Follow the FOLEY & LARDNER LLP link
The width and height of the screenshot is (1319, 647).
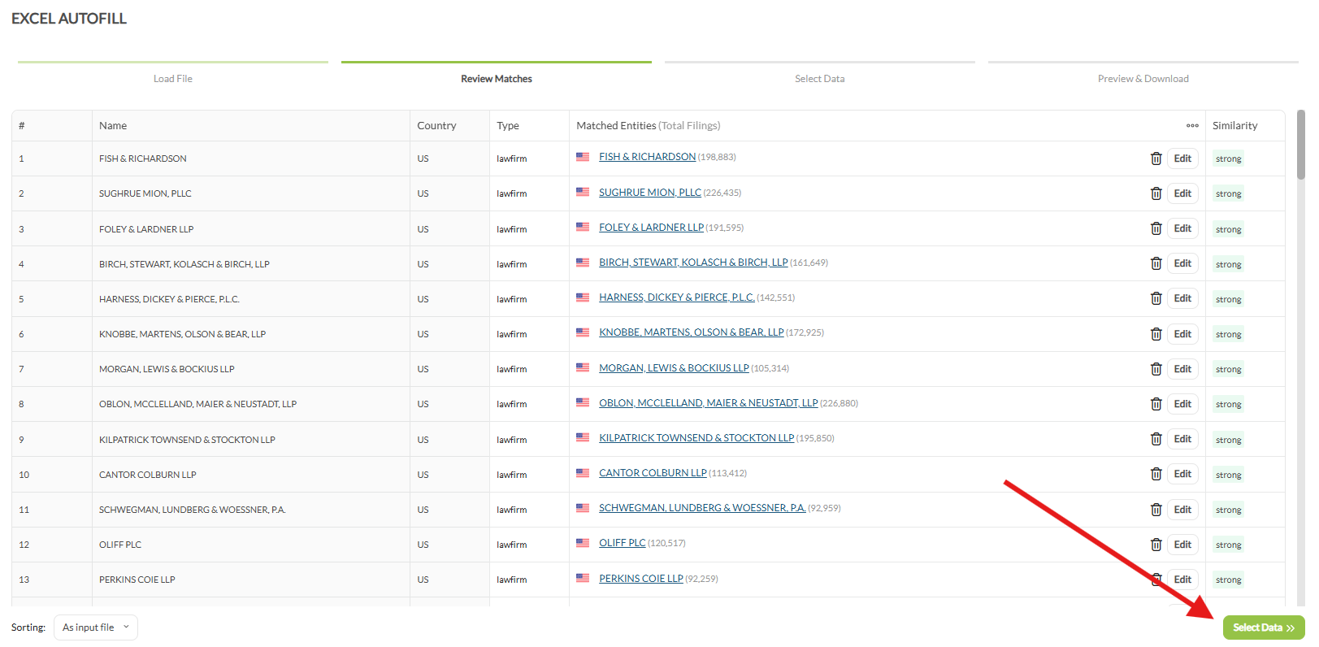[x=651, y=228]
